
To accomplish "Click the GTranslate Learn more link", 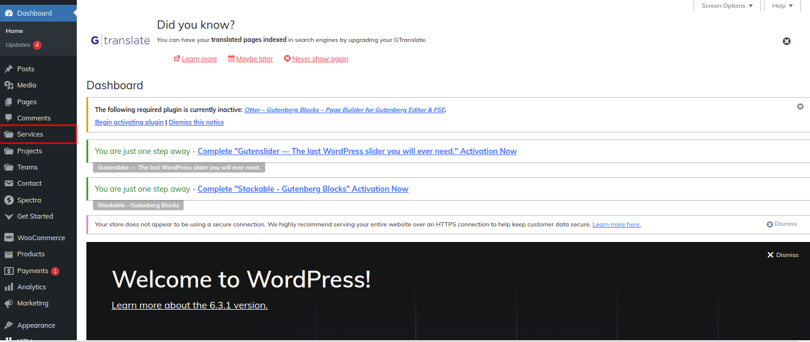I will click(199, 59).
